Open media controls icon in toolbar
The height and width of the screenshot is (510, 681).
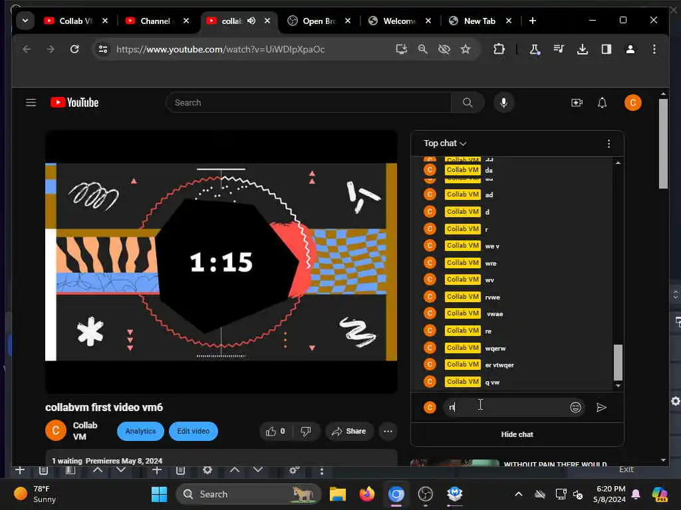coord(559,49)
